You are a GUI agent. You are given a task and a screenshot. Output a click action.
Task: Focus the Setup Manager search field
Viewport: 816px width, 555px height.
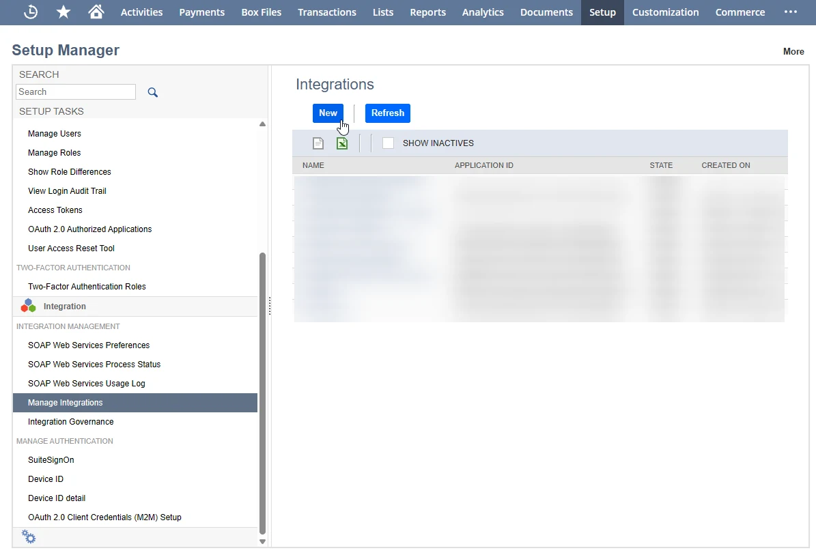click(x=76, y=92)
